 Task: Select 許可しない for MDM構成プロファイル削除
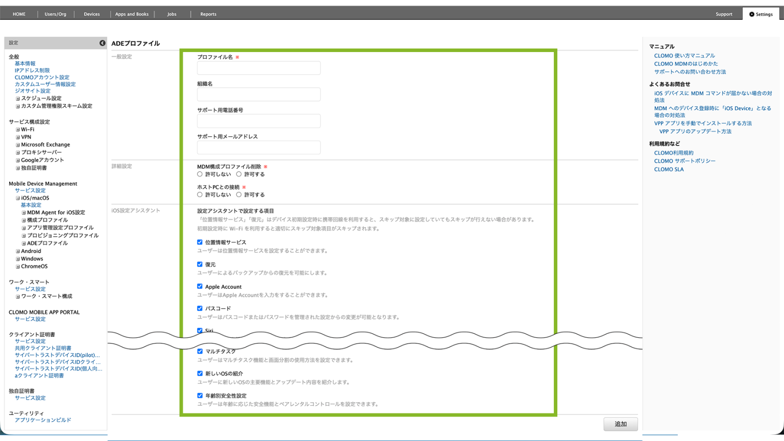click(200, 174)
